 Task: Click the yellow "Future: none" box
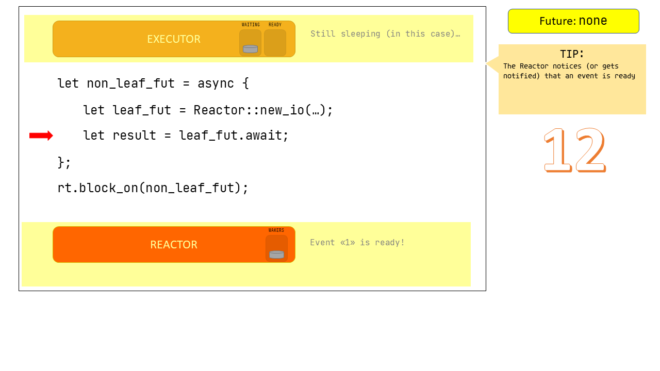coord(573,21)
